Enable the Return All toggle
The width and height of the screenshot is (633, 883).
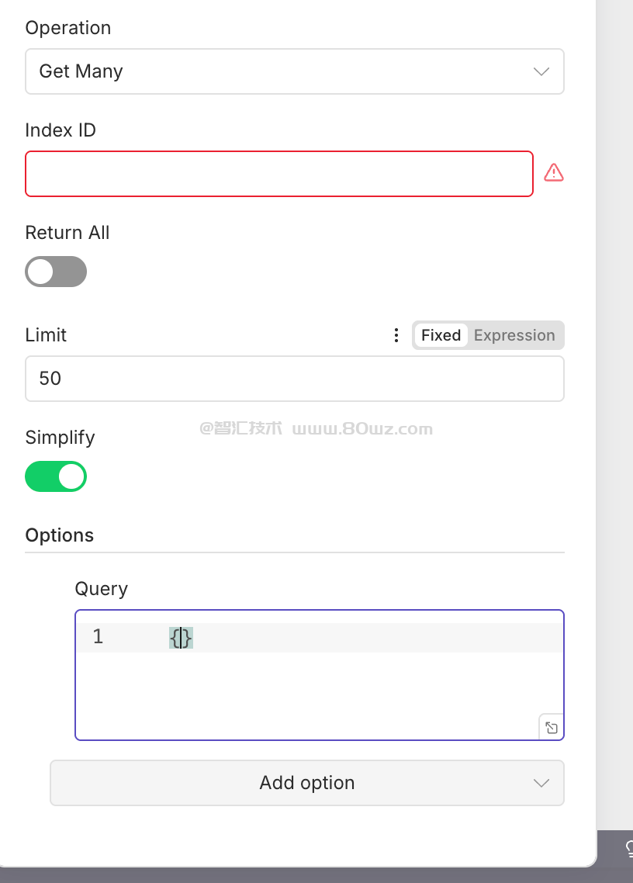coord(56,272)
